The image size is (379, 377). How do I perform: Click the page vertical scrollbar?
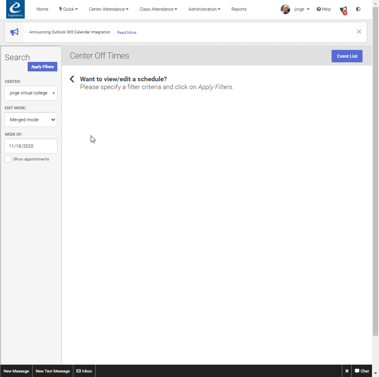[375, 172]
